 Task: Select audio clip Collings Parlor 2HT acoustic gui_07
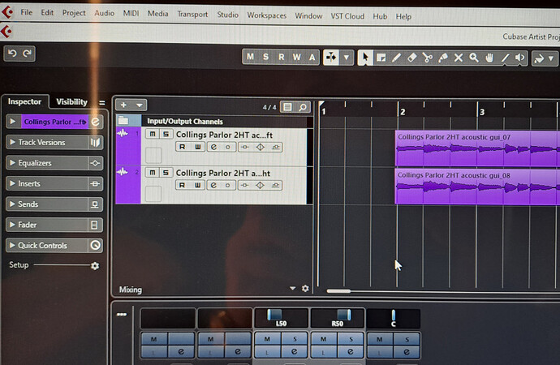pos(477,148)
